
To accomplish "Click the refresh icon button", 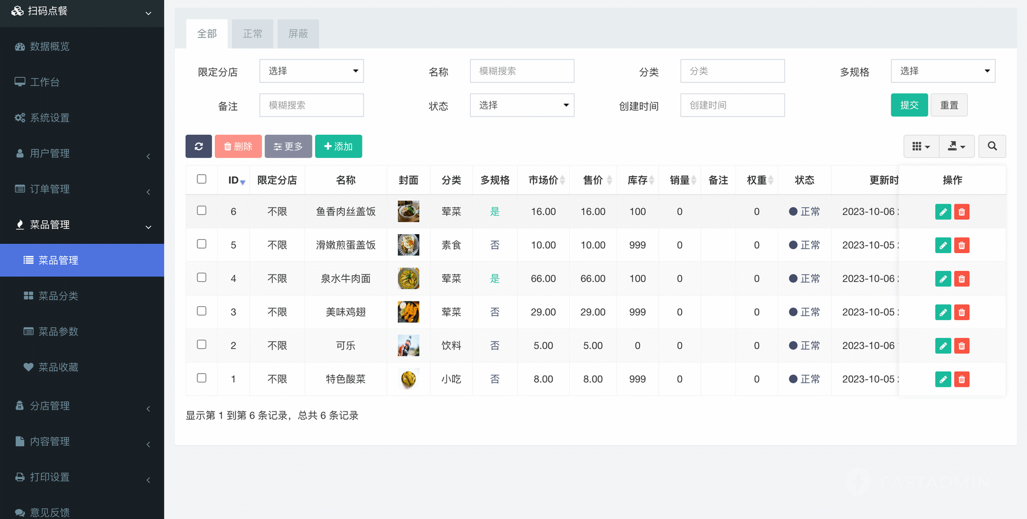I will [199, 146].
